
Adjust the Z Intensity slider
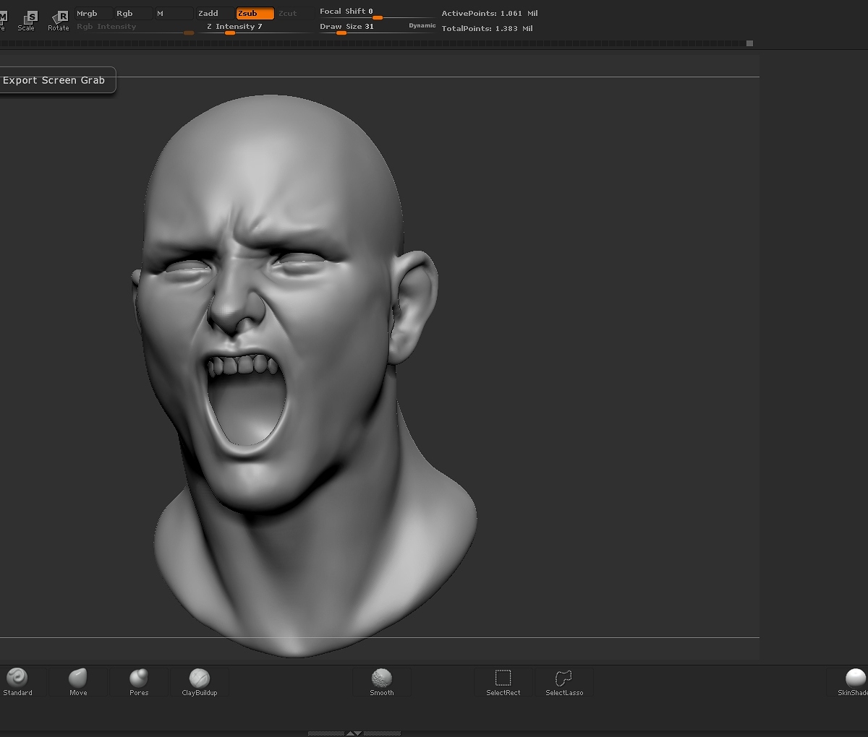click(x=255, y=28)
